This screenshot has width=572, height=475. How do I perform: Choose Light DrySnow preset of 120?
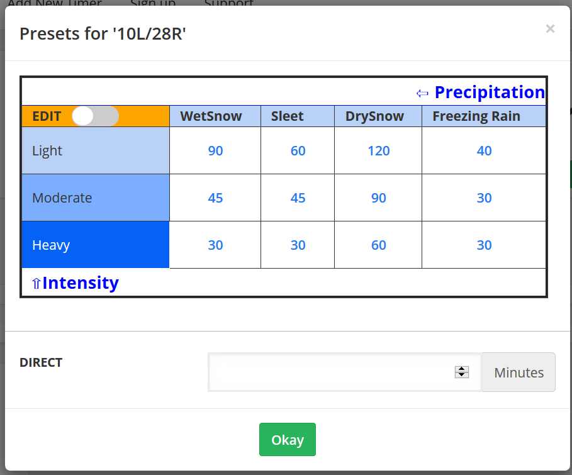(378, 151)
